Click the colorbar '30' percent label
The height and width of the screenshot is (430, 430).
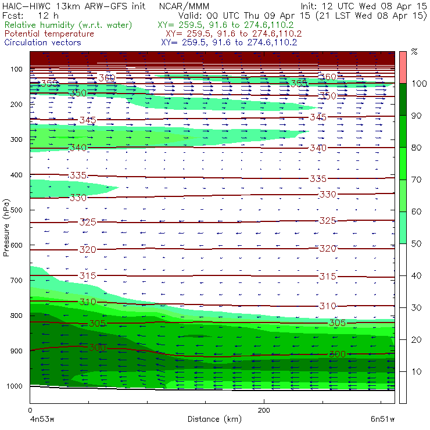416,308
